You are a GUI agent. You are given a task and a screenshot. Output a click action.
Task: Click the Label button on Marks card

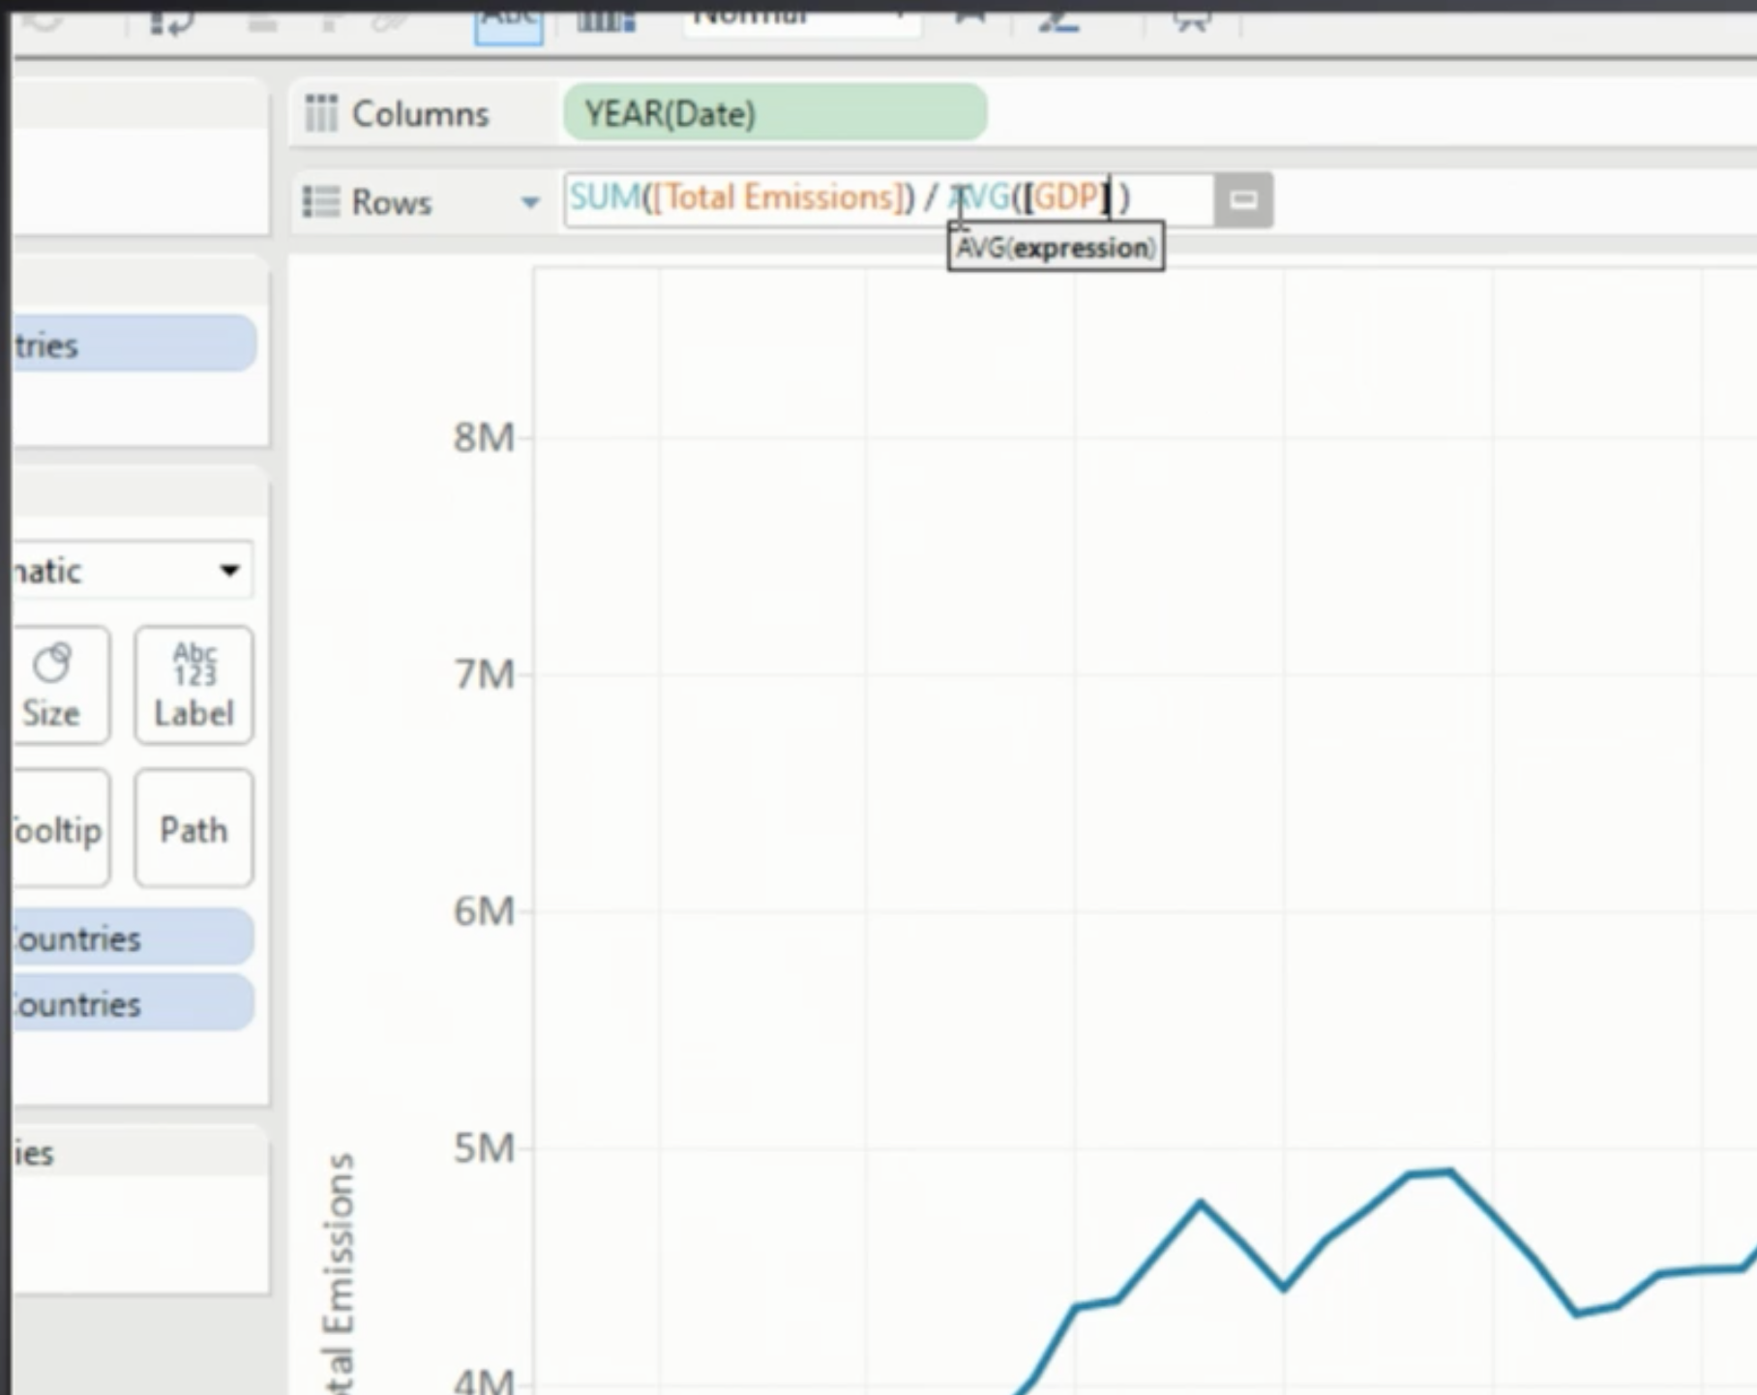click(194, 685)
